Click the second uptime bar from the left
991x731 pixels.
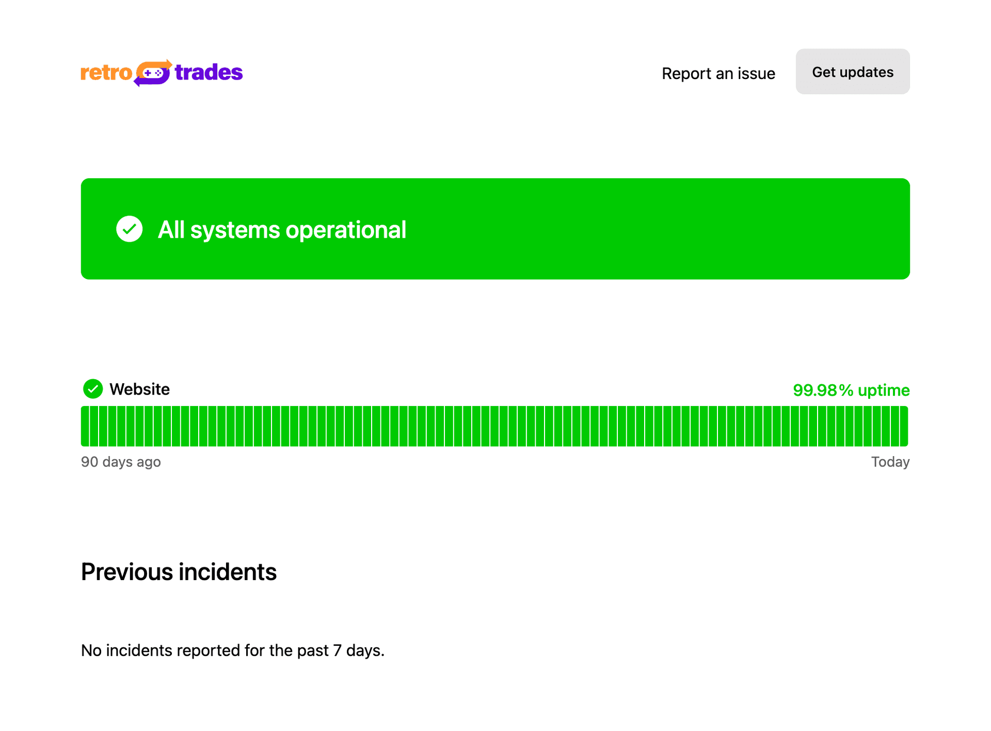coord(94,426)
